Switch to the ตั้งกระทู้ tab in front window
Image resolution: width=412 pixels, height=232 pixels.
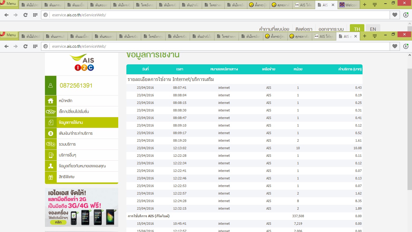(x=275, y=36)
